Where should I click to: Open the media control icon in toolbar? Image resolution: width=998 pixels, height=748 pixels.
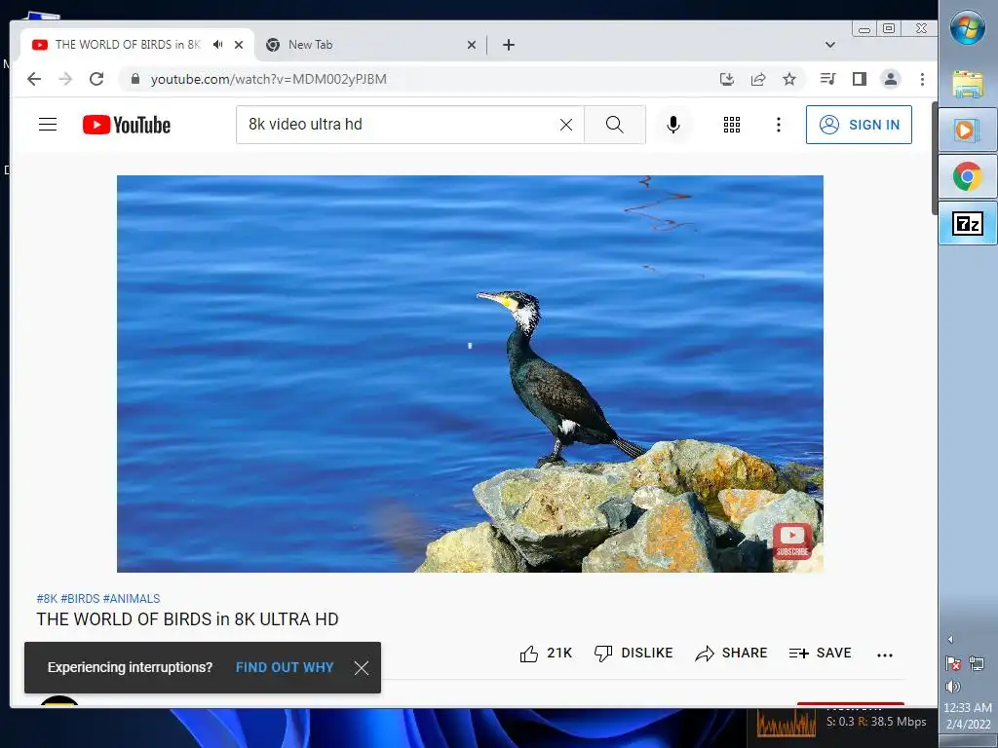828,79
